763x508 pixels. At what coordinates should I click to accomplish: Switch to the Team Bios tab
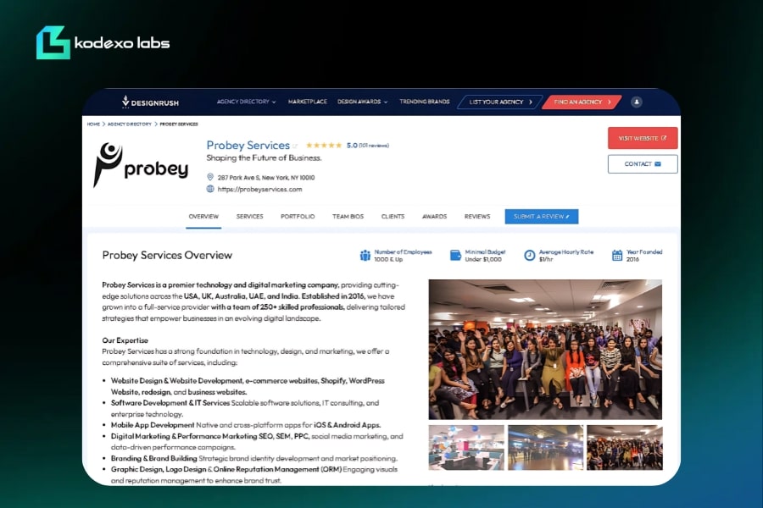348,217
